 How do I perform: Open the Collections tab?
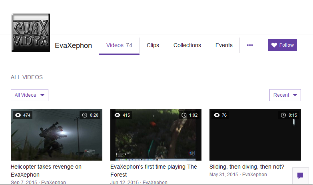tap(187, 45)
